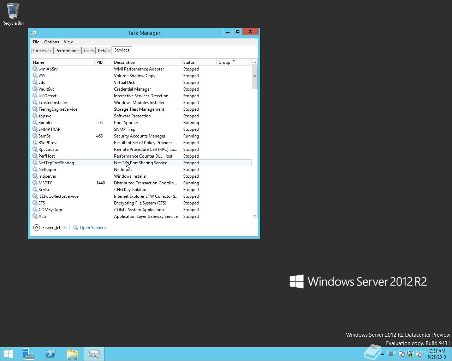Sort services by the Description column
Image resolution: width=452 pixels, height=361 pixels.
point(147,62)
